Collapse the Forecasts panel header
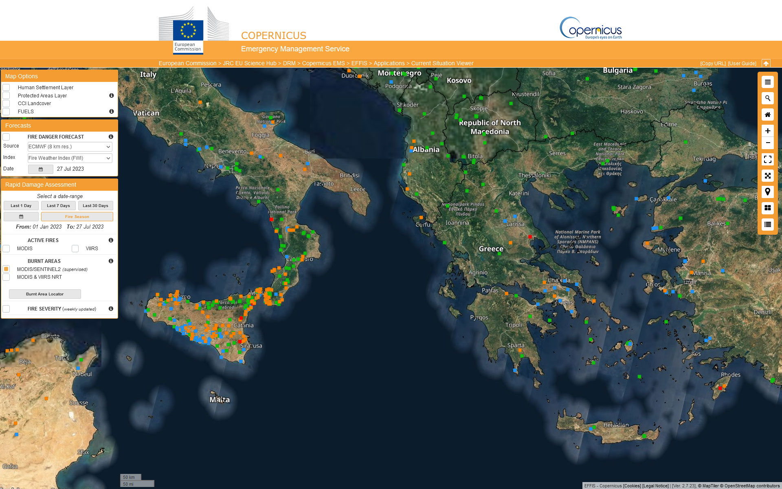This screenshot has width=782, height=489. [59, 126]
